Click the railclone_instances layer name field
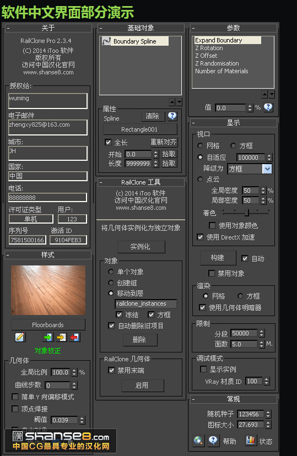The height and width of the screenshot is (456, 297). 145,303
